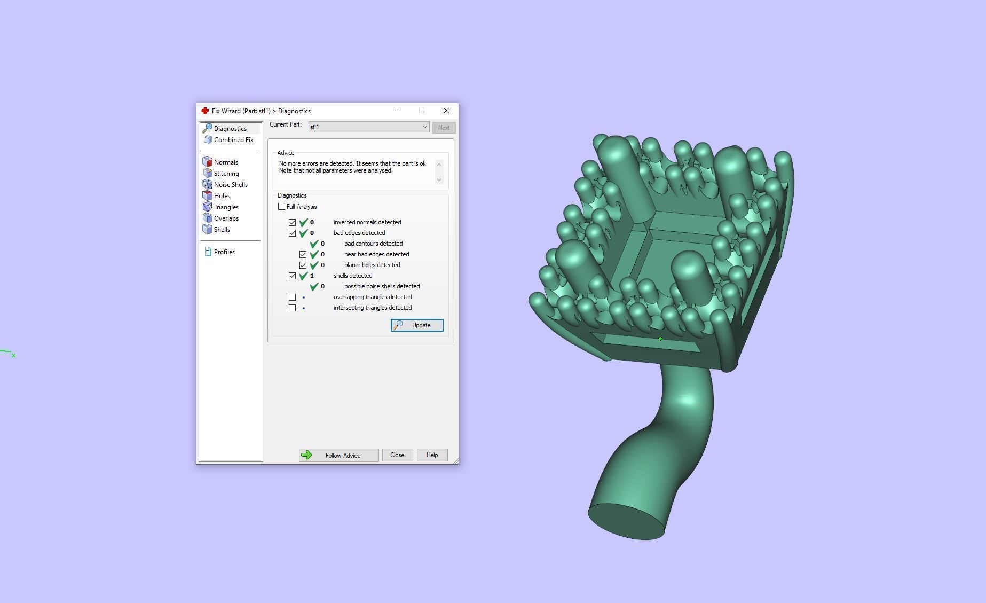Click the red cross Fix Wizard title icon
The width and height of the screenshot is (986, 603).
click(x=205, y=111)
